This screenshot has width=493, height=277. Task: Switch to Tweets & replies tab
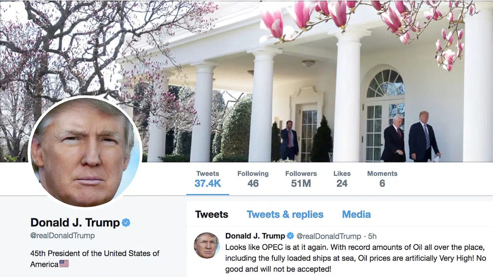coord(285,214)
